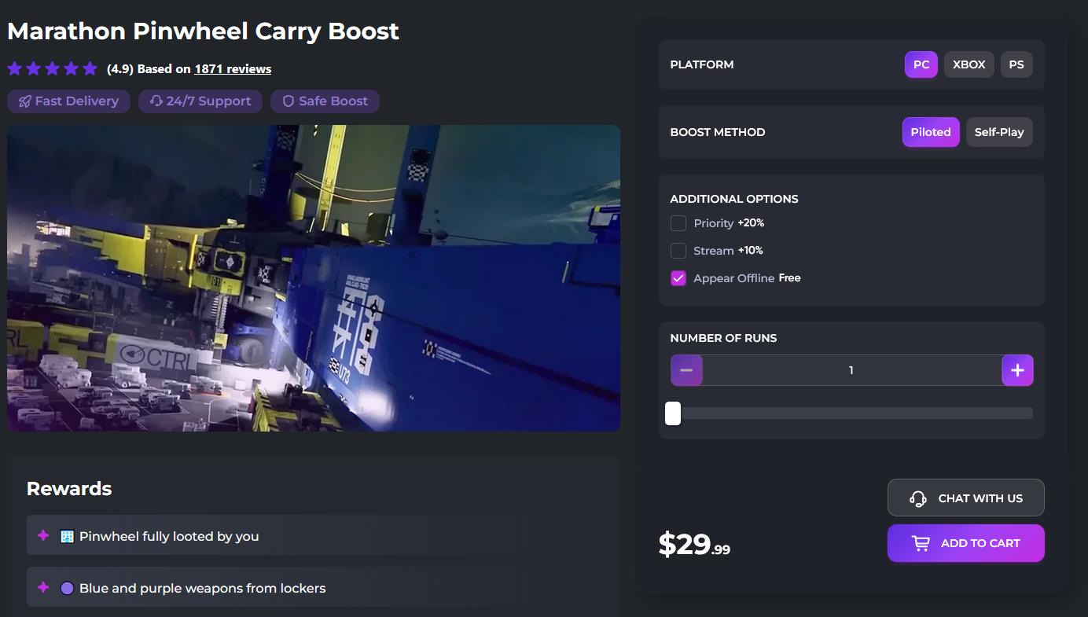Viewport: 1088px width, 617px height.
Task: Click the shield icon on Safe Boost badge
Action: tap(289, 101)
